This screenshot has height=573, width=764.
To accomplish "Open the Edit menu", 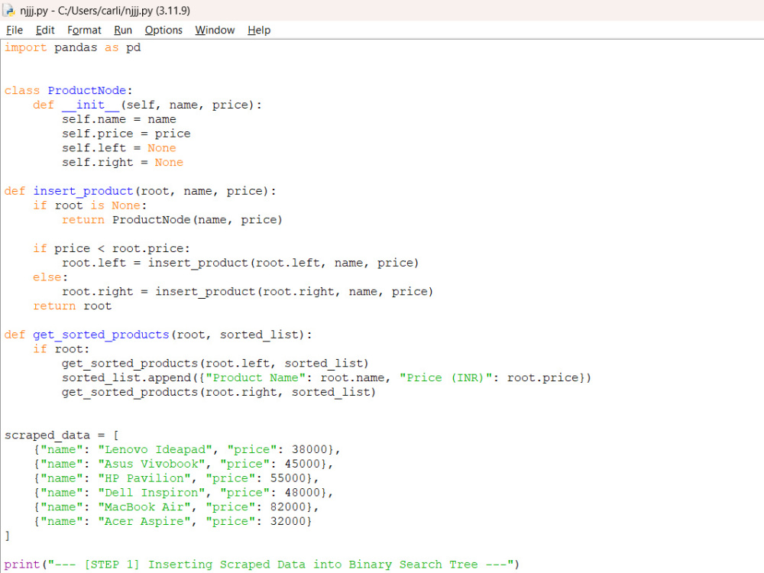I will click(45, 31).
